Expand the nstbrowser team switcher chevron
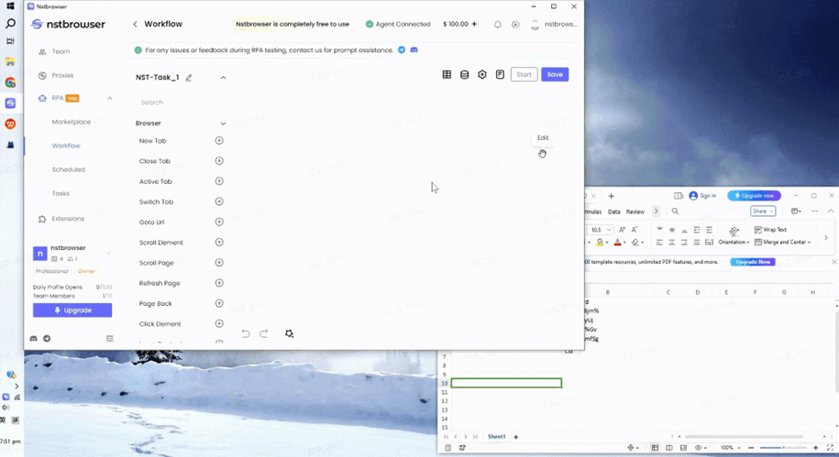The width and height of the screenshot is (839, 457). [x=108, y=254]
